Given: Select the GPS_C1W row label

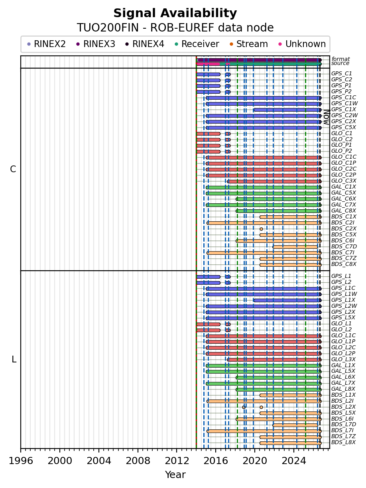Looking at the screenshot, I should tap(344, 104).
